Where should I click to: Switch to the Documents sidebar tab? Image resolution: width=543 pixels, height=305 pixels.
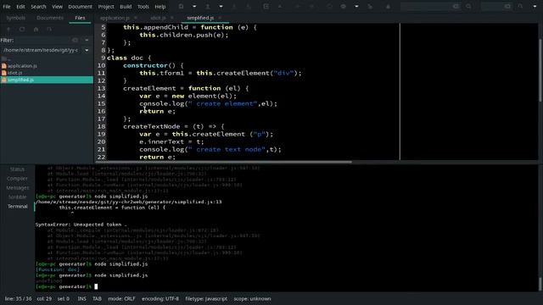click(50, 18)
